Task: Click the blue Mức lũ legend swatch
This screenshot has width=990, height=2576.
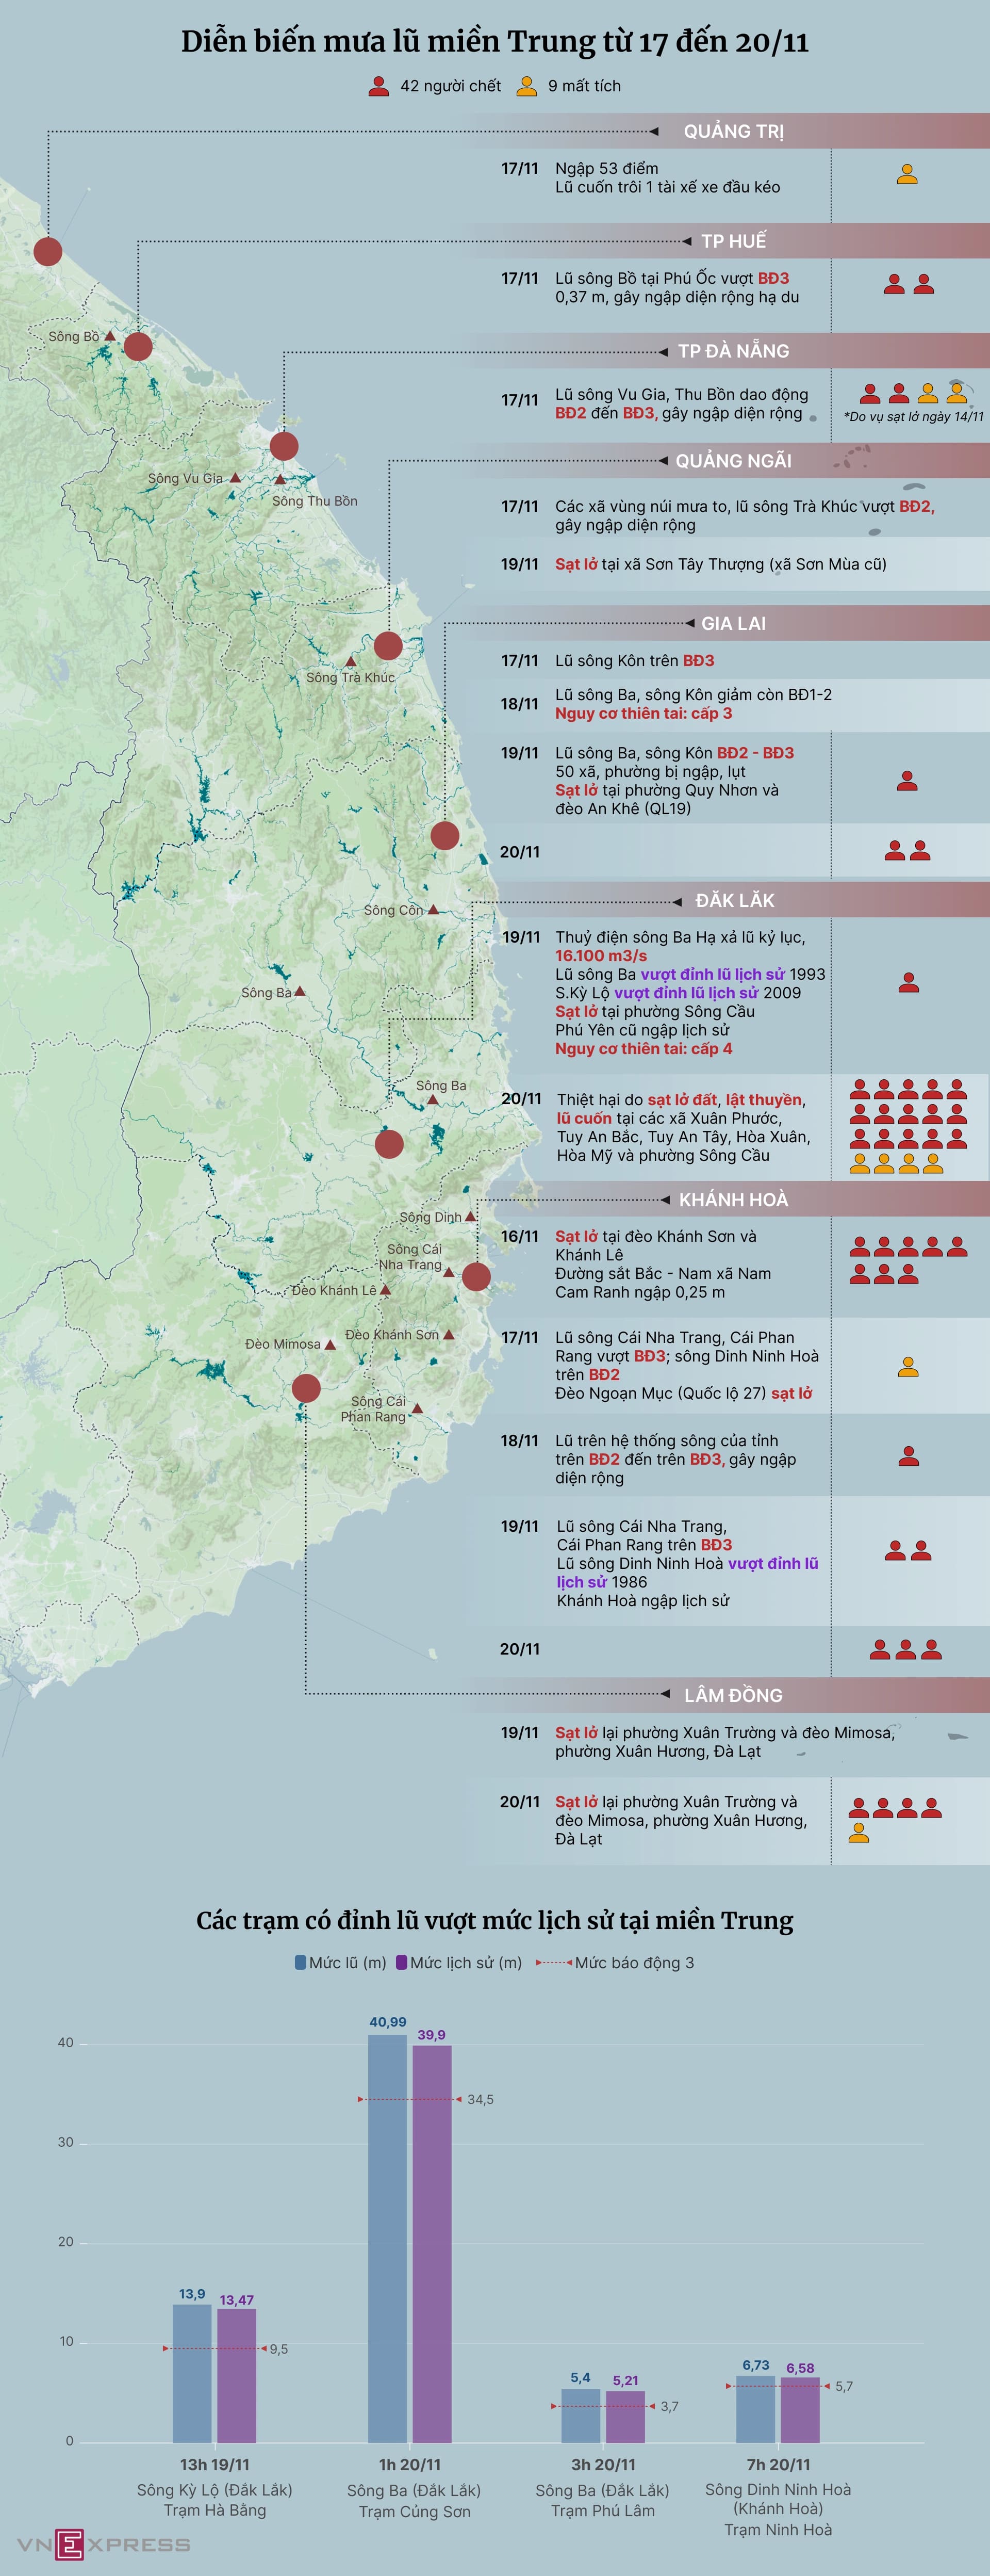Action: pos(301,1963)
